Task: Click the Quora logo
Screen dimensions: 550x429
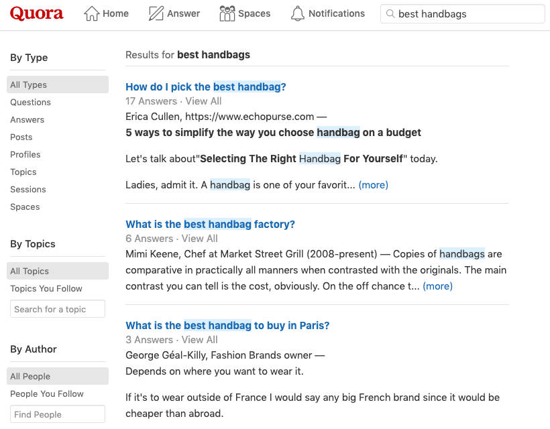Action: tap(36, 13)
